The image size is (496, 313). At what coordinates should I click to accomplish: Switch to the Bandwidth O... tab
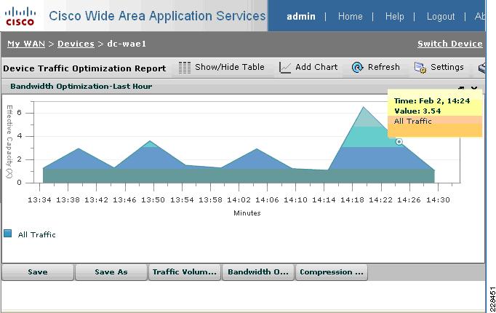point(258,272)
